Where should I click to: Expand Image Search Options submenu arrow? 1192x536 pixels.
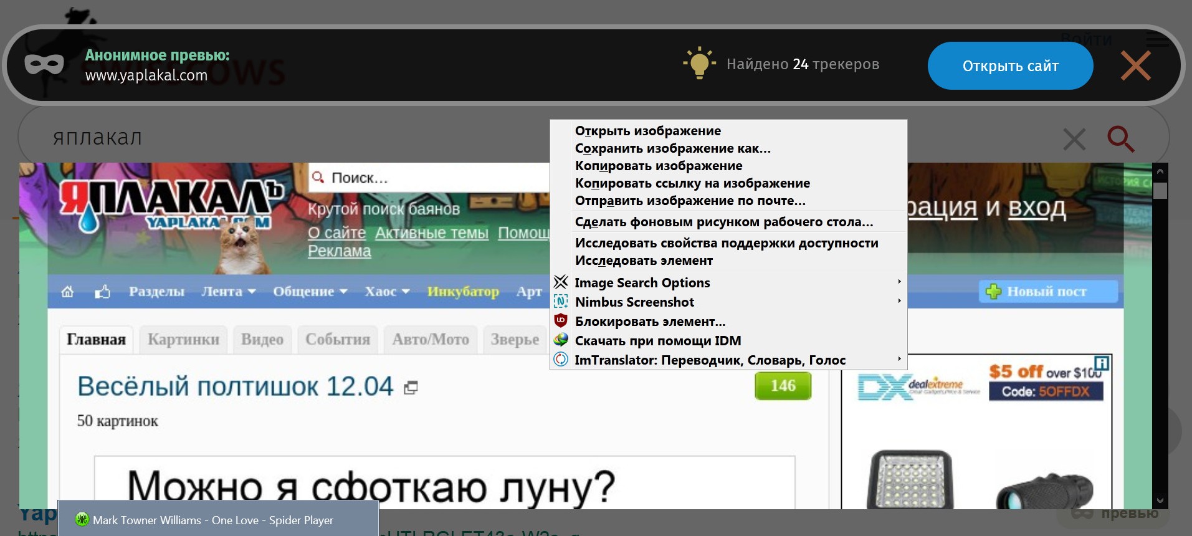click(899, 282)
